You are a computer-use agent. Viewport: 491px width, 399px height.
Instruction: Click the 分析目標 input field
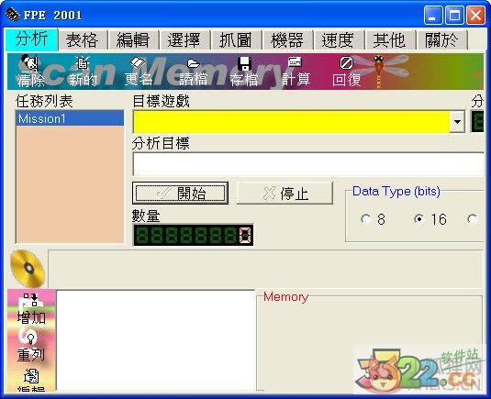coord(308,164)
